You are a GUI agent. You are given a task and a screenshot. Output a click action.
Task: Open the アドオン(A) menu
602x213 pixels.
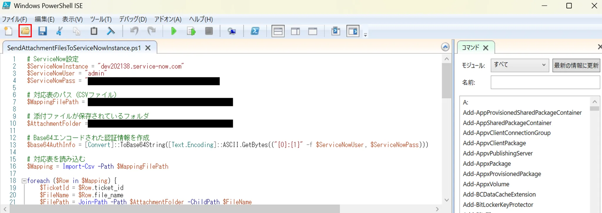(x=168, y=19)
